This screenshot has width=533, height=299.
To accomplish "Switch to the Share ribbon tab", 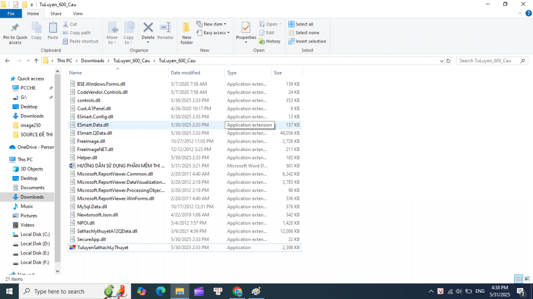I will (x=56, y=13).
